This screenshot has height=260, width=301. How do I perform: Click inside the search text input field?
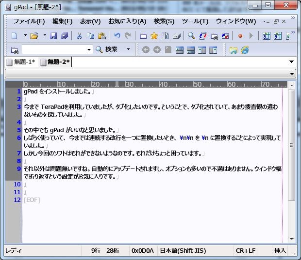tap(53, 49)
